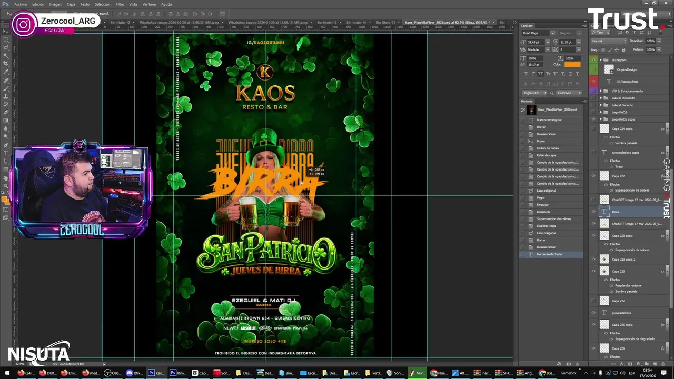Select the Rectangular Marquee tool
Viewport: 674px width, 379px height.
coord(6,39)
